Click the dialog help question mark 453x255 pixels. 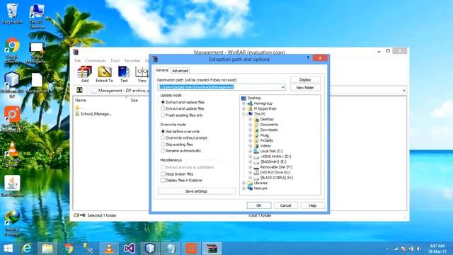(x=308, y=58)
